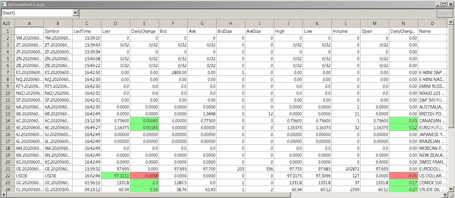Click horizontal scrollbar left arrow
Image resolution: width=455 pixels, height=198 pixels.
click(4, 195)
